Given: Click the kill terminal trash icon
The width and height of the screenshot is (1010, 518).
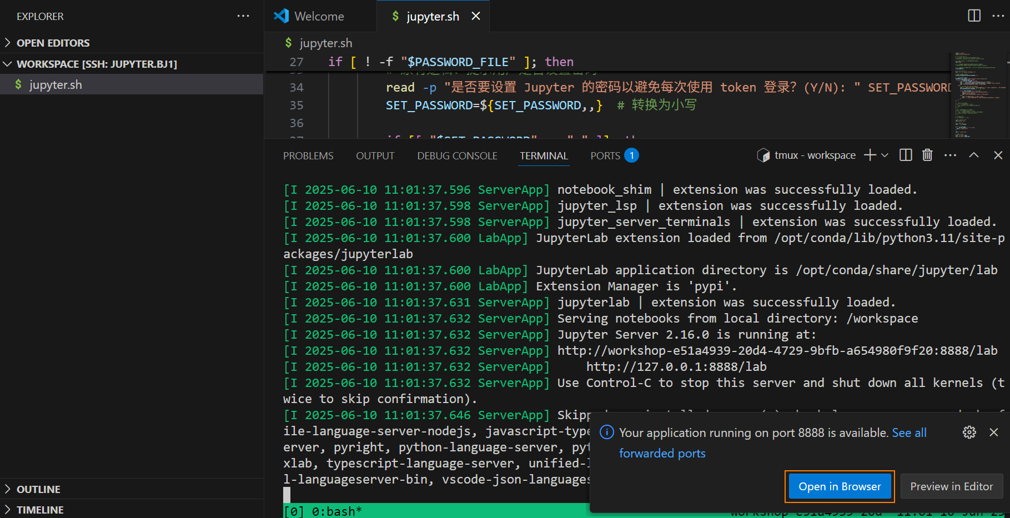Looking at the screenshot, I should point(927,155).
